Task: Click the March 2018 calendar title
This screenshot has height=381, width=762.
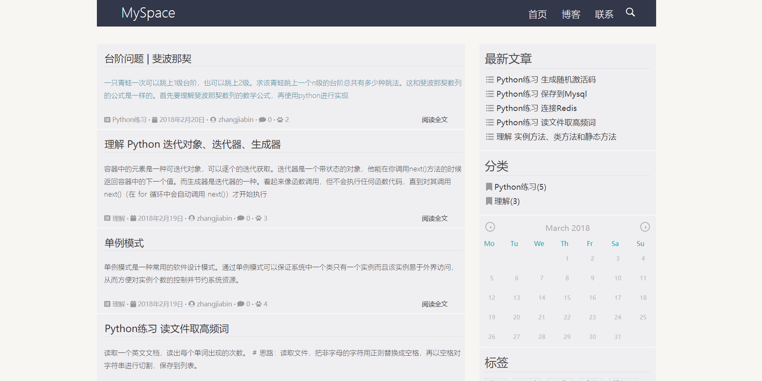Action: tap(567, 228)
